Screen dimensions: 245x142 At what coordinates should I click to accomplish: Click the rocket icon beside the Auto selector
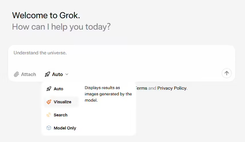pyautogui.click(x=47, y=74)
